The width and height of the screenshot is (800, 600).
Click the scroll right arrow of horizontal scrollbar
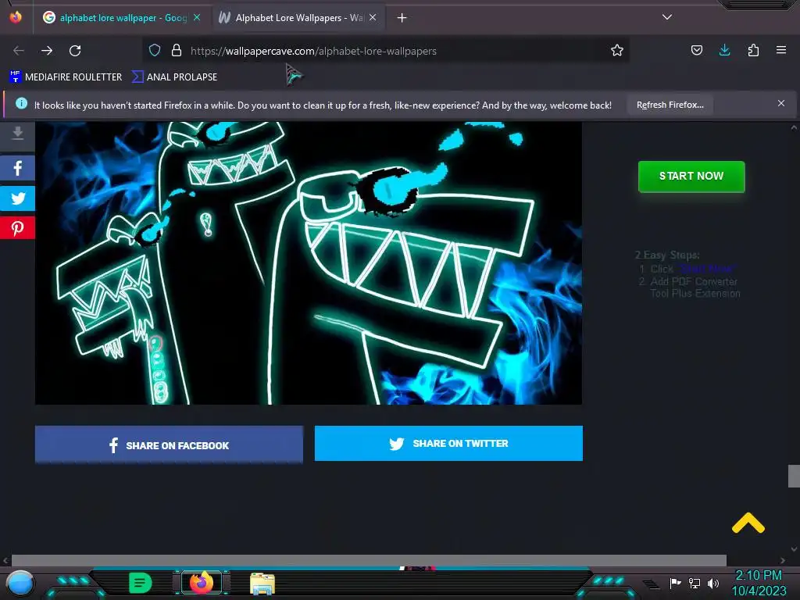click(x=783, y=560)
